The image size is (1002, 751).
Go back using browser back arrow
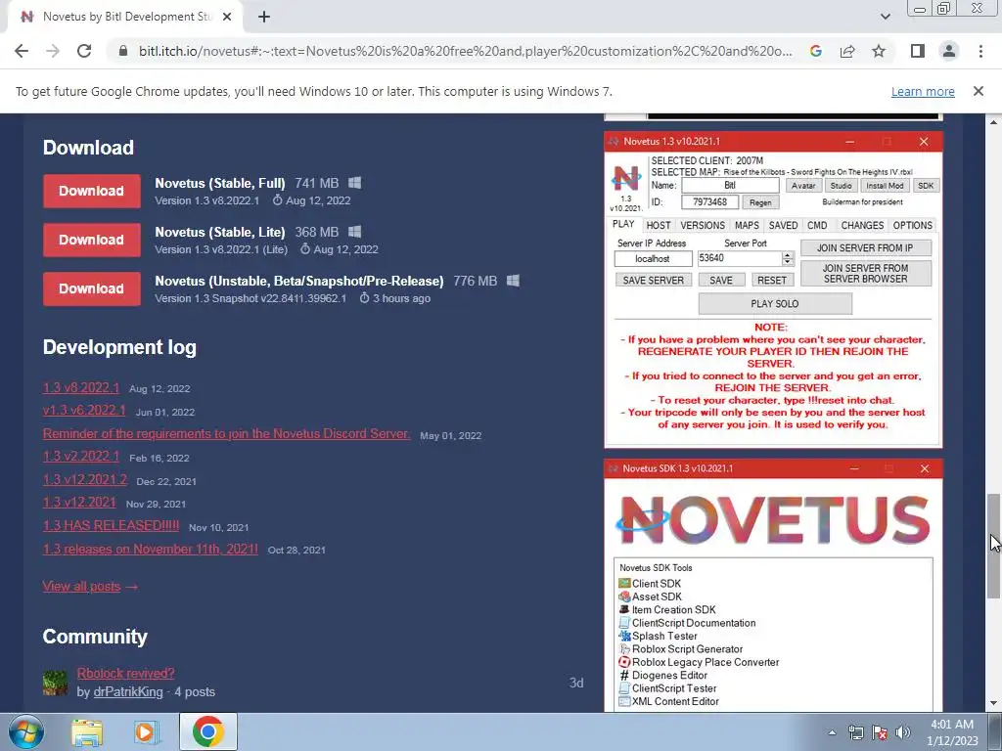tap(22, 51)
